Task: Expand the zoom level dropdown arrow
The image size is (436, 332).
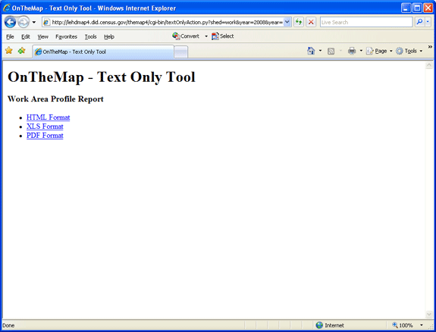Action: (422, 325)
